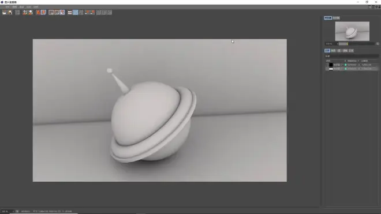Click green status dot of second history row
Screen dimensions: 381x214
(x=346, y=69)
